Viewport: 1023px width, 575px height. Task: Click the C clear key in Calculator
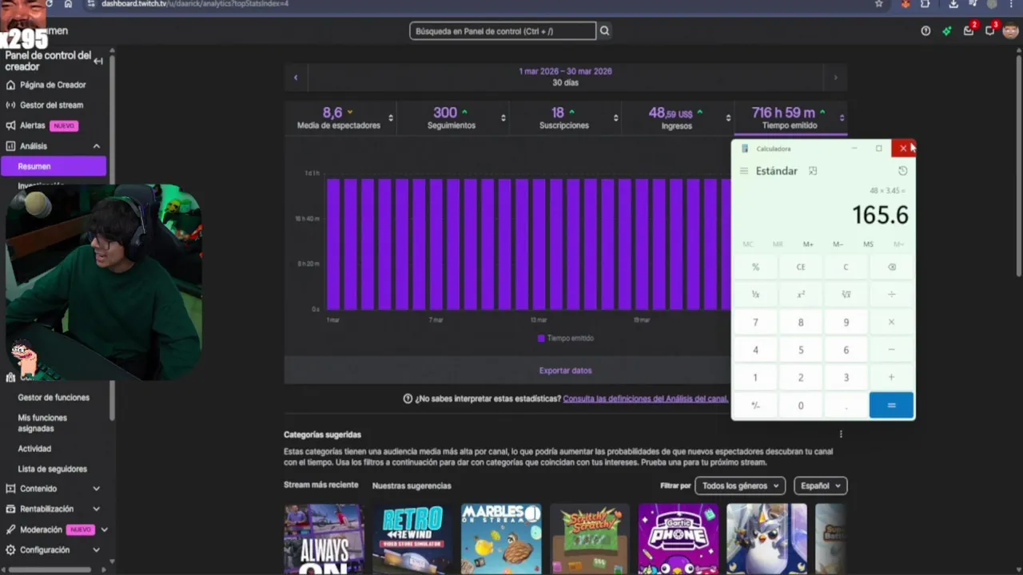[846, 268]
